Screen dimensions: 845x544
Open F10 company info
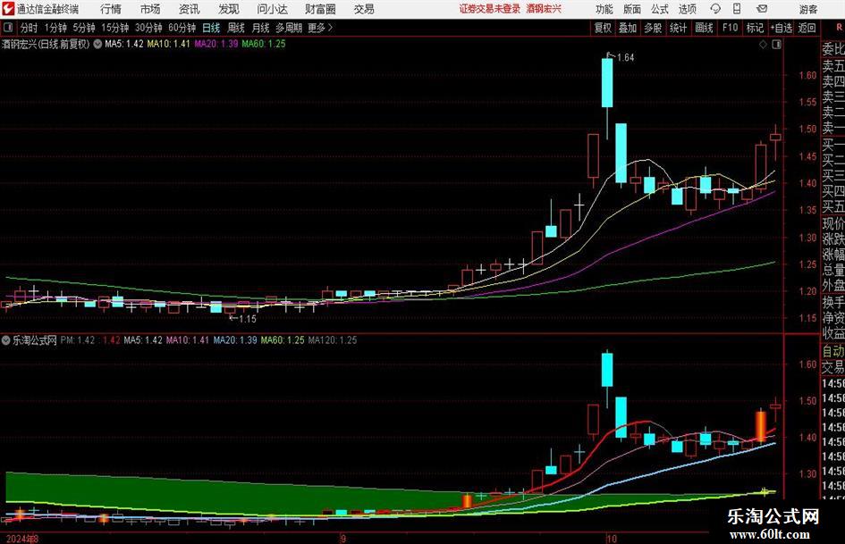click(730, 28)
